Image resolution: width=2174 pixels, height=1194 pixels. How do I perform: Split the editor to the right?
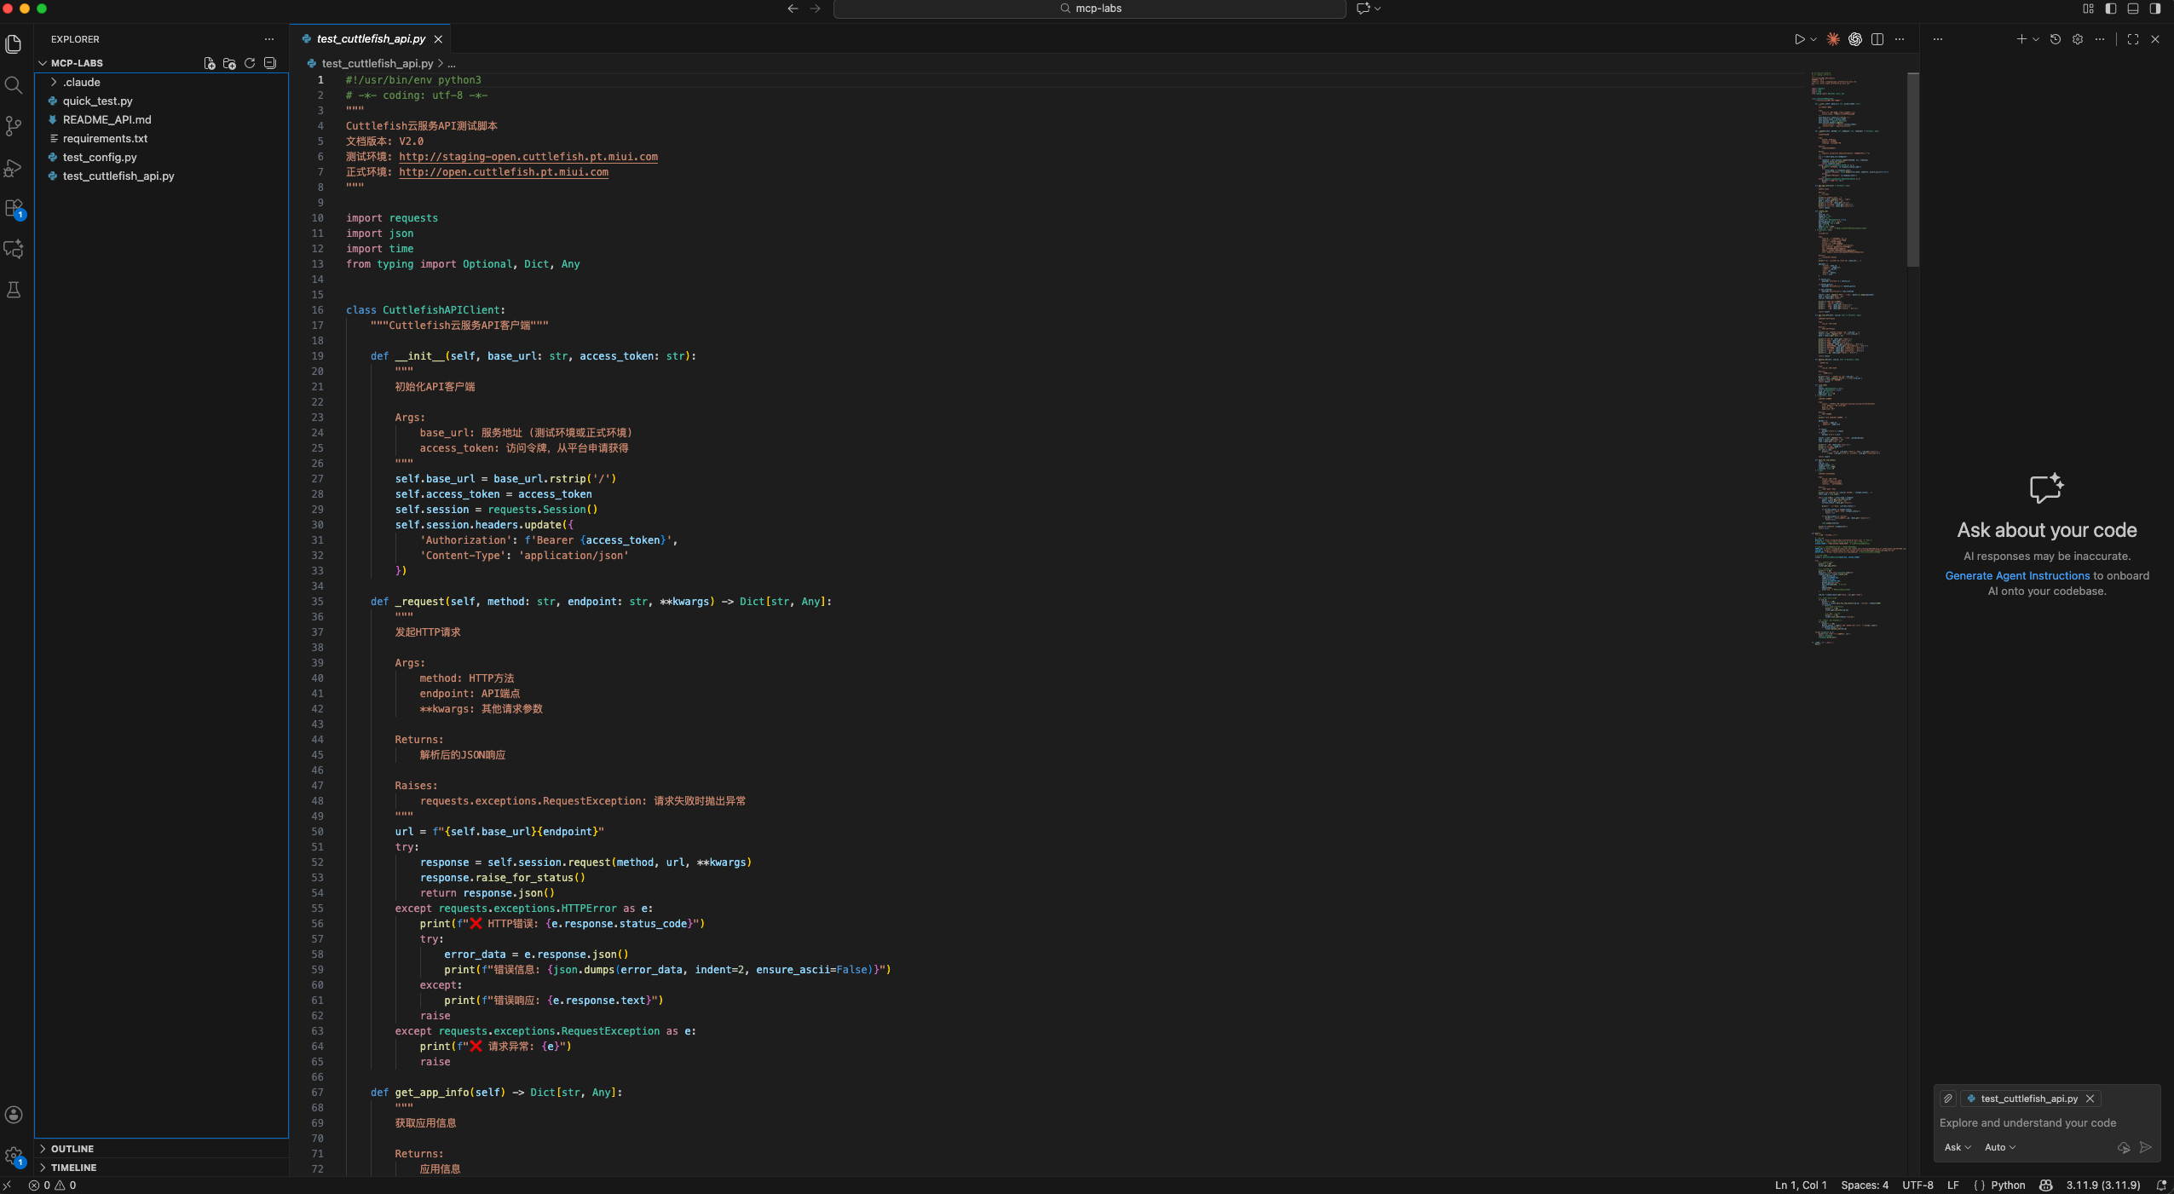coord(1877,39)
